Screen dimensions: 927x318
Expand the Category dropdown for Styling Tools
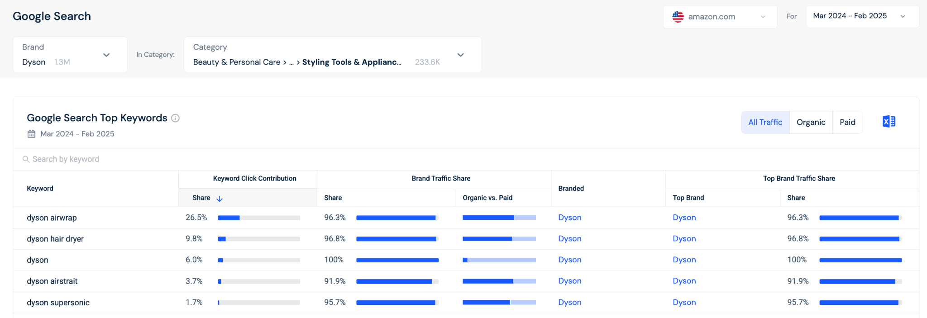333,55
